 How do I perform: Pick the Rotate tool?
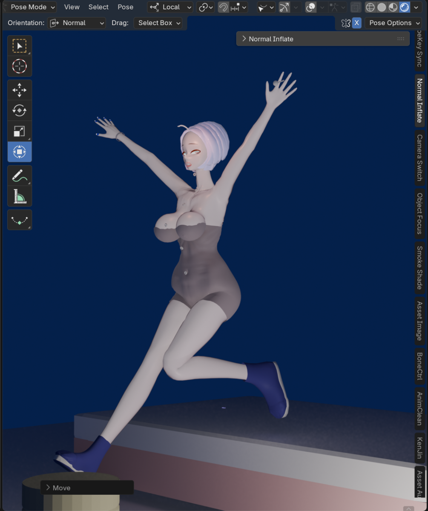(x=20, y=111)
